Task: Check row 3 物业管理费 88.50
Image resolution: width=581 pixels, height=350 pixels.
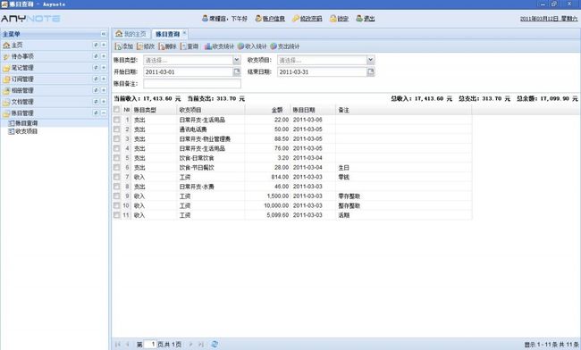Action: coord(117,138)
